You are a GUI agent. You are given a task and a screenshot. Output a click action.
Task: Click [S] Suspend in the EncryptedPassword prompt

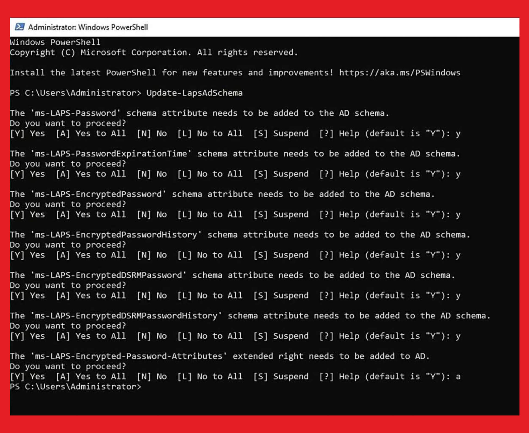point(281,214)
